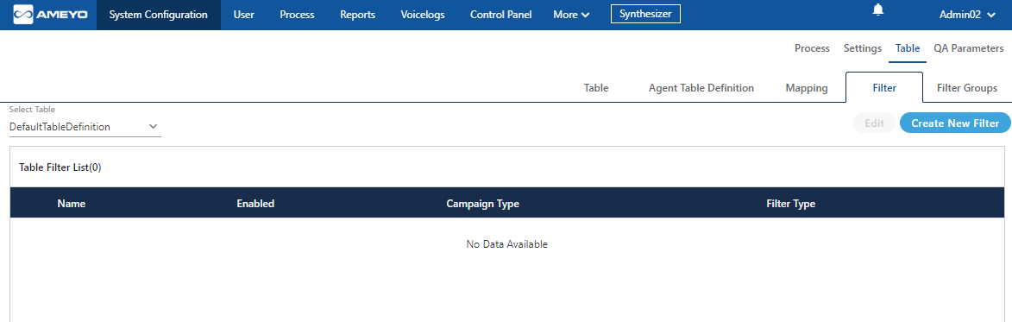Click the Synthesizer button

(645, 14)
